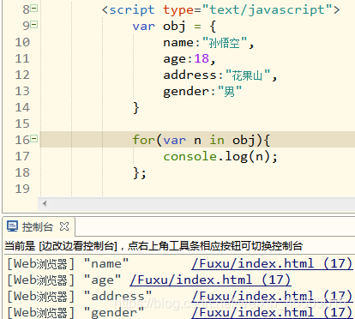Click the "for" keyword on line 16

pyautogui.click(x=144, y=140)
